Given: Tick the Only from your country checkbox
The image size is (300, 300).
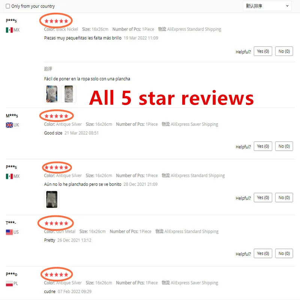Looking at the screenshot, I should [8, 6].
